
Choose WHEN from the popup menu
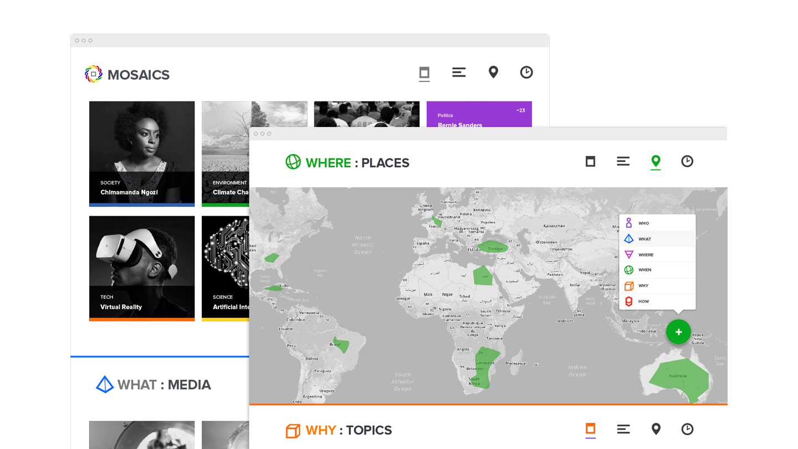point(657,270)
